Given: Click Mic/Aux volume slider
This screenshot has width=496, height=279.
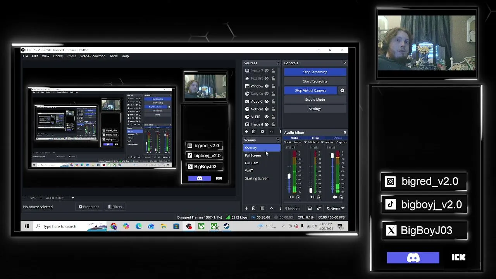Looking at the screenshot, I should pyautogui.click(x=310, y=190).
